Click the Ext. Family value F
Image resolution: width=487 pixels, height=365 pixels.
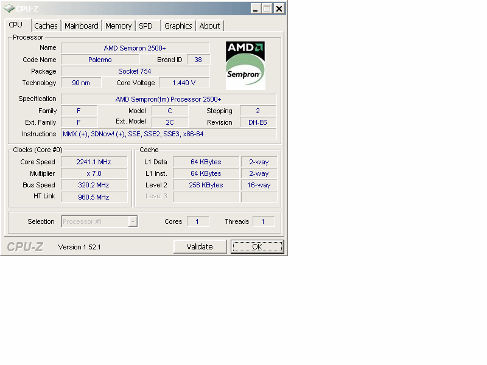tap(79, 122)
